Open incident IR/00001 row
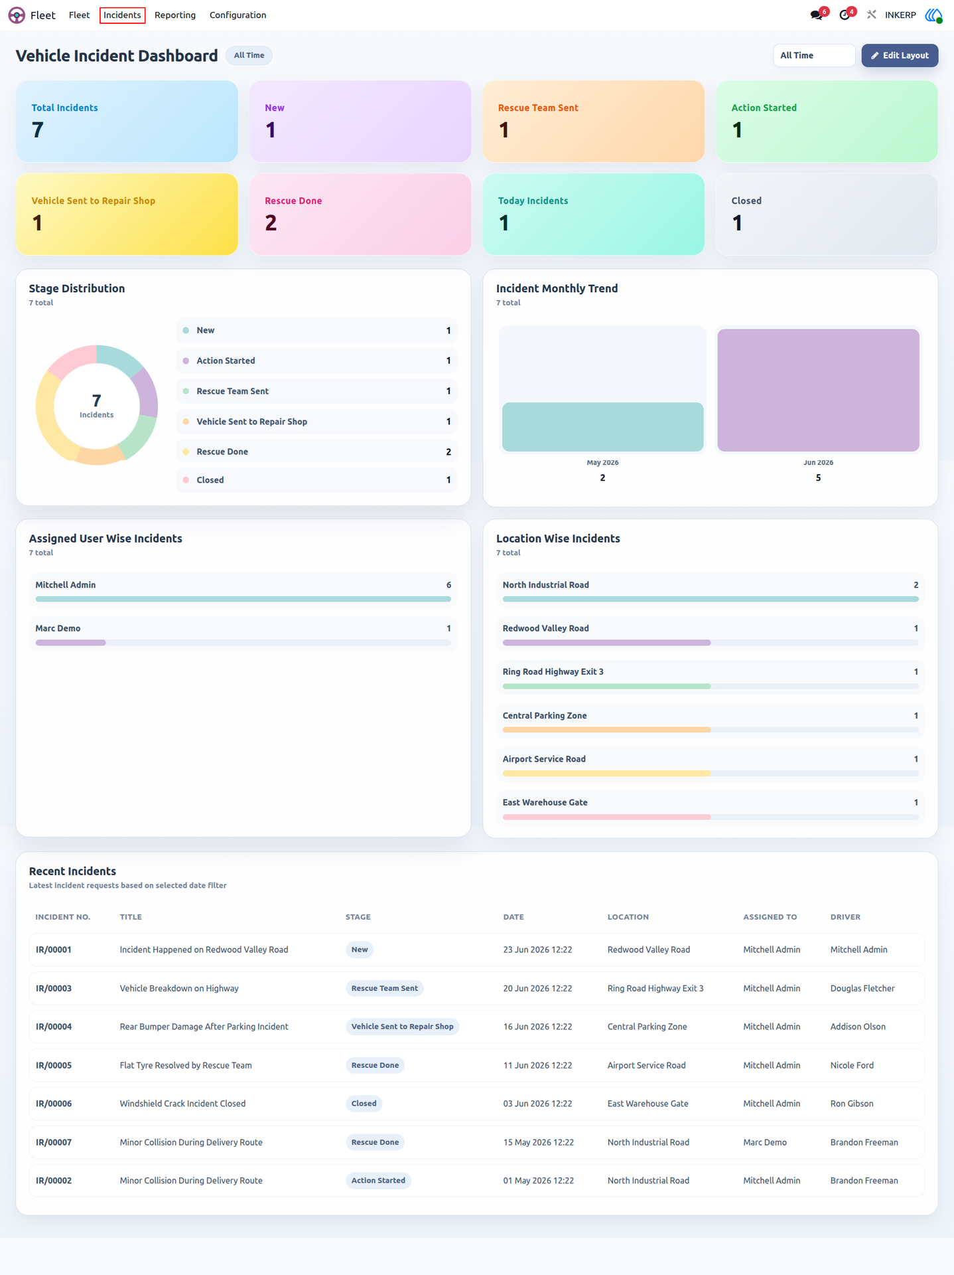Screen dimensions: 954x1275 (x=476, y=950)
